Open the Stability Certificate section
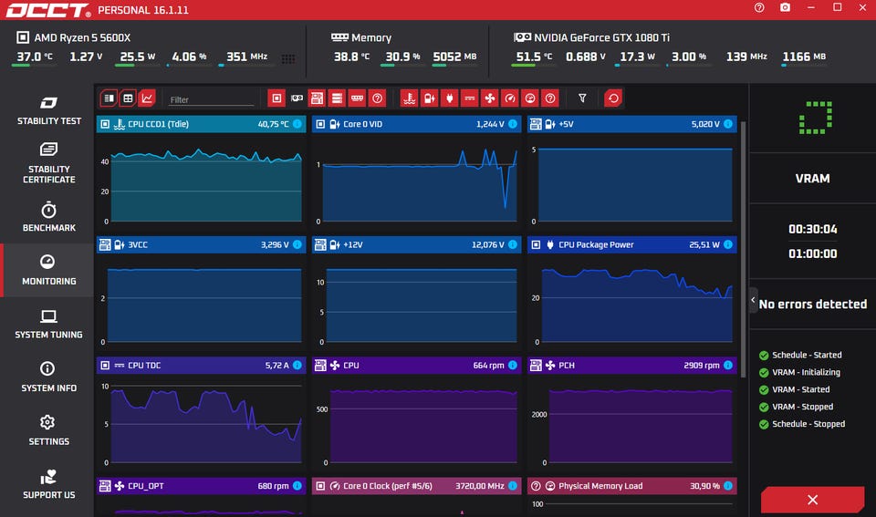This screenshot has height=517, width=876. [x=48, y=162]
